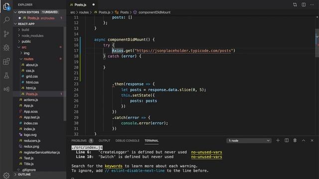Click the keywords link in terminal
This screenshot has height=179, width=319.
(x=114, y=166)
